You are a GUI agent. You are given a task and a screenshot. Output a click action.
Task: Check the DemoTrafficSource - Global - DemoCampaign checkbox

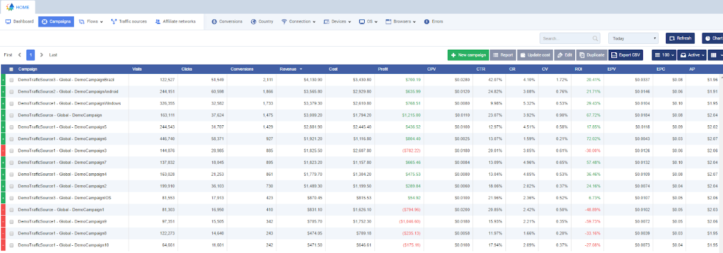coord(11,115)
